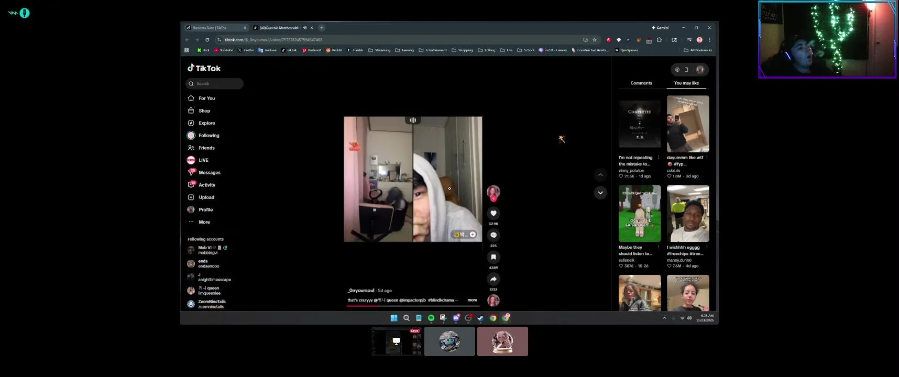Open options menu for manny.dunn0 video
Viewport: 899px width, 377px height.
(707, 247)
